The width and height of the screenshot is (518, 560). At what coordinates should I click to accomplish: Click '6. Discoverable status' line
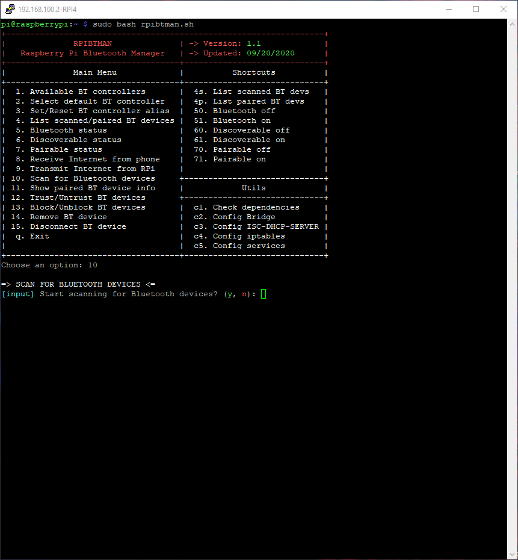(x=69, y=140)
